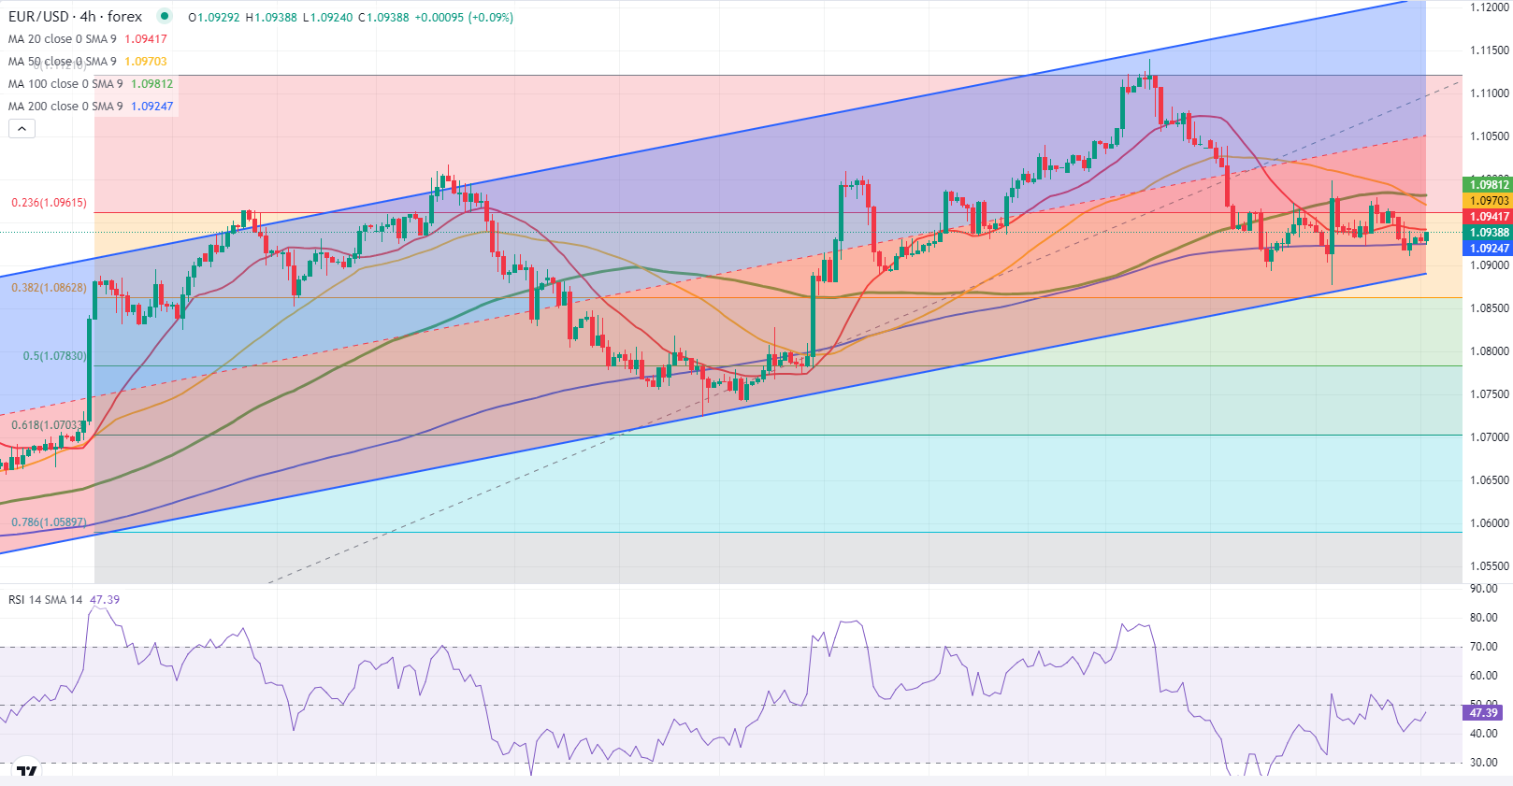The image size is (1513, 786).
Task: Select the RSI 14 indicator legend
Action: 45,600
